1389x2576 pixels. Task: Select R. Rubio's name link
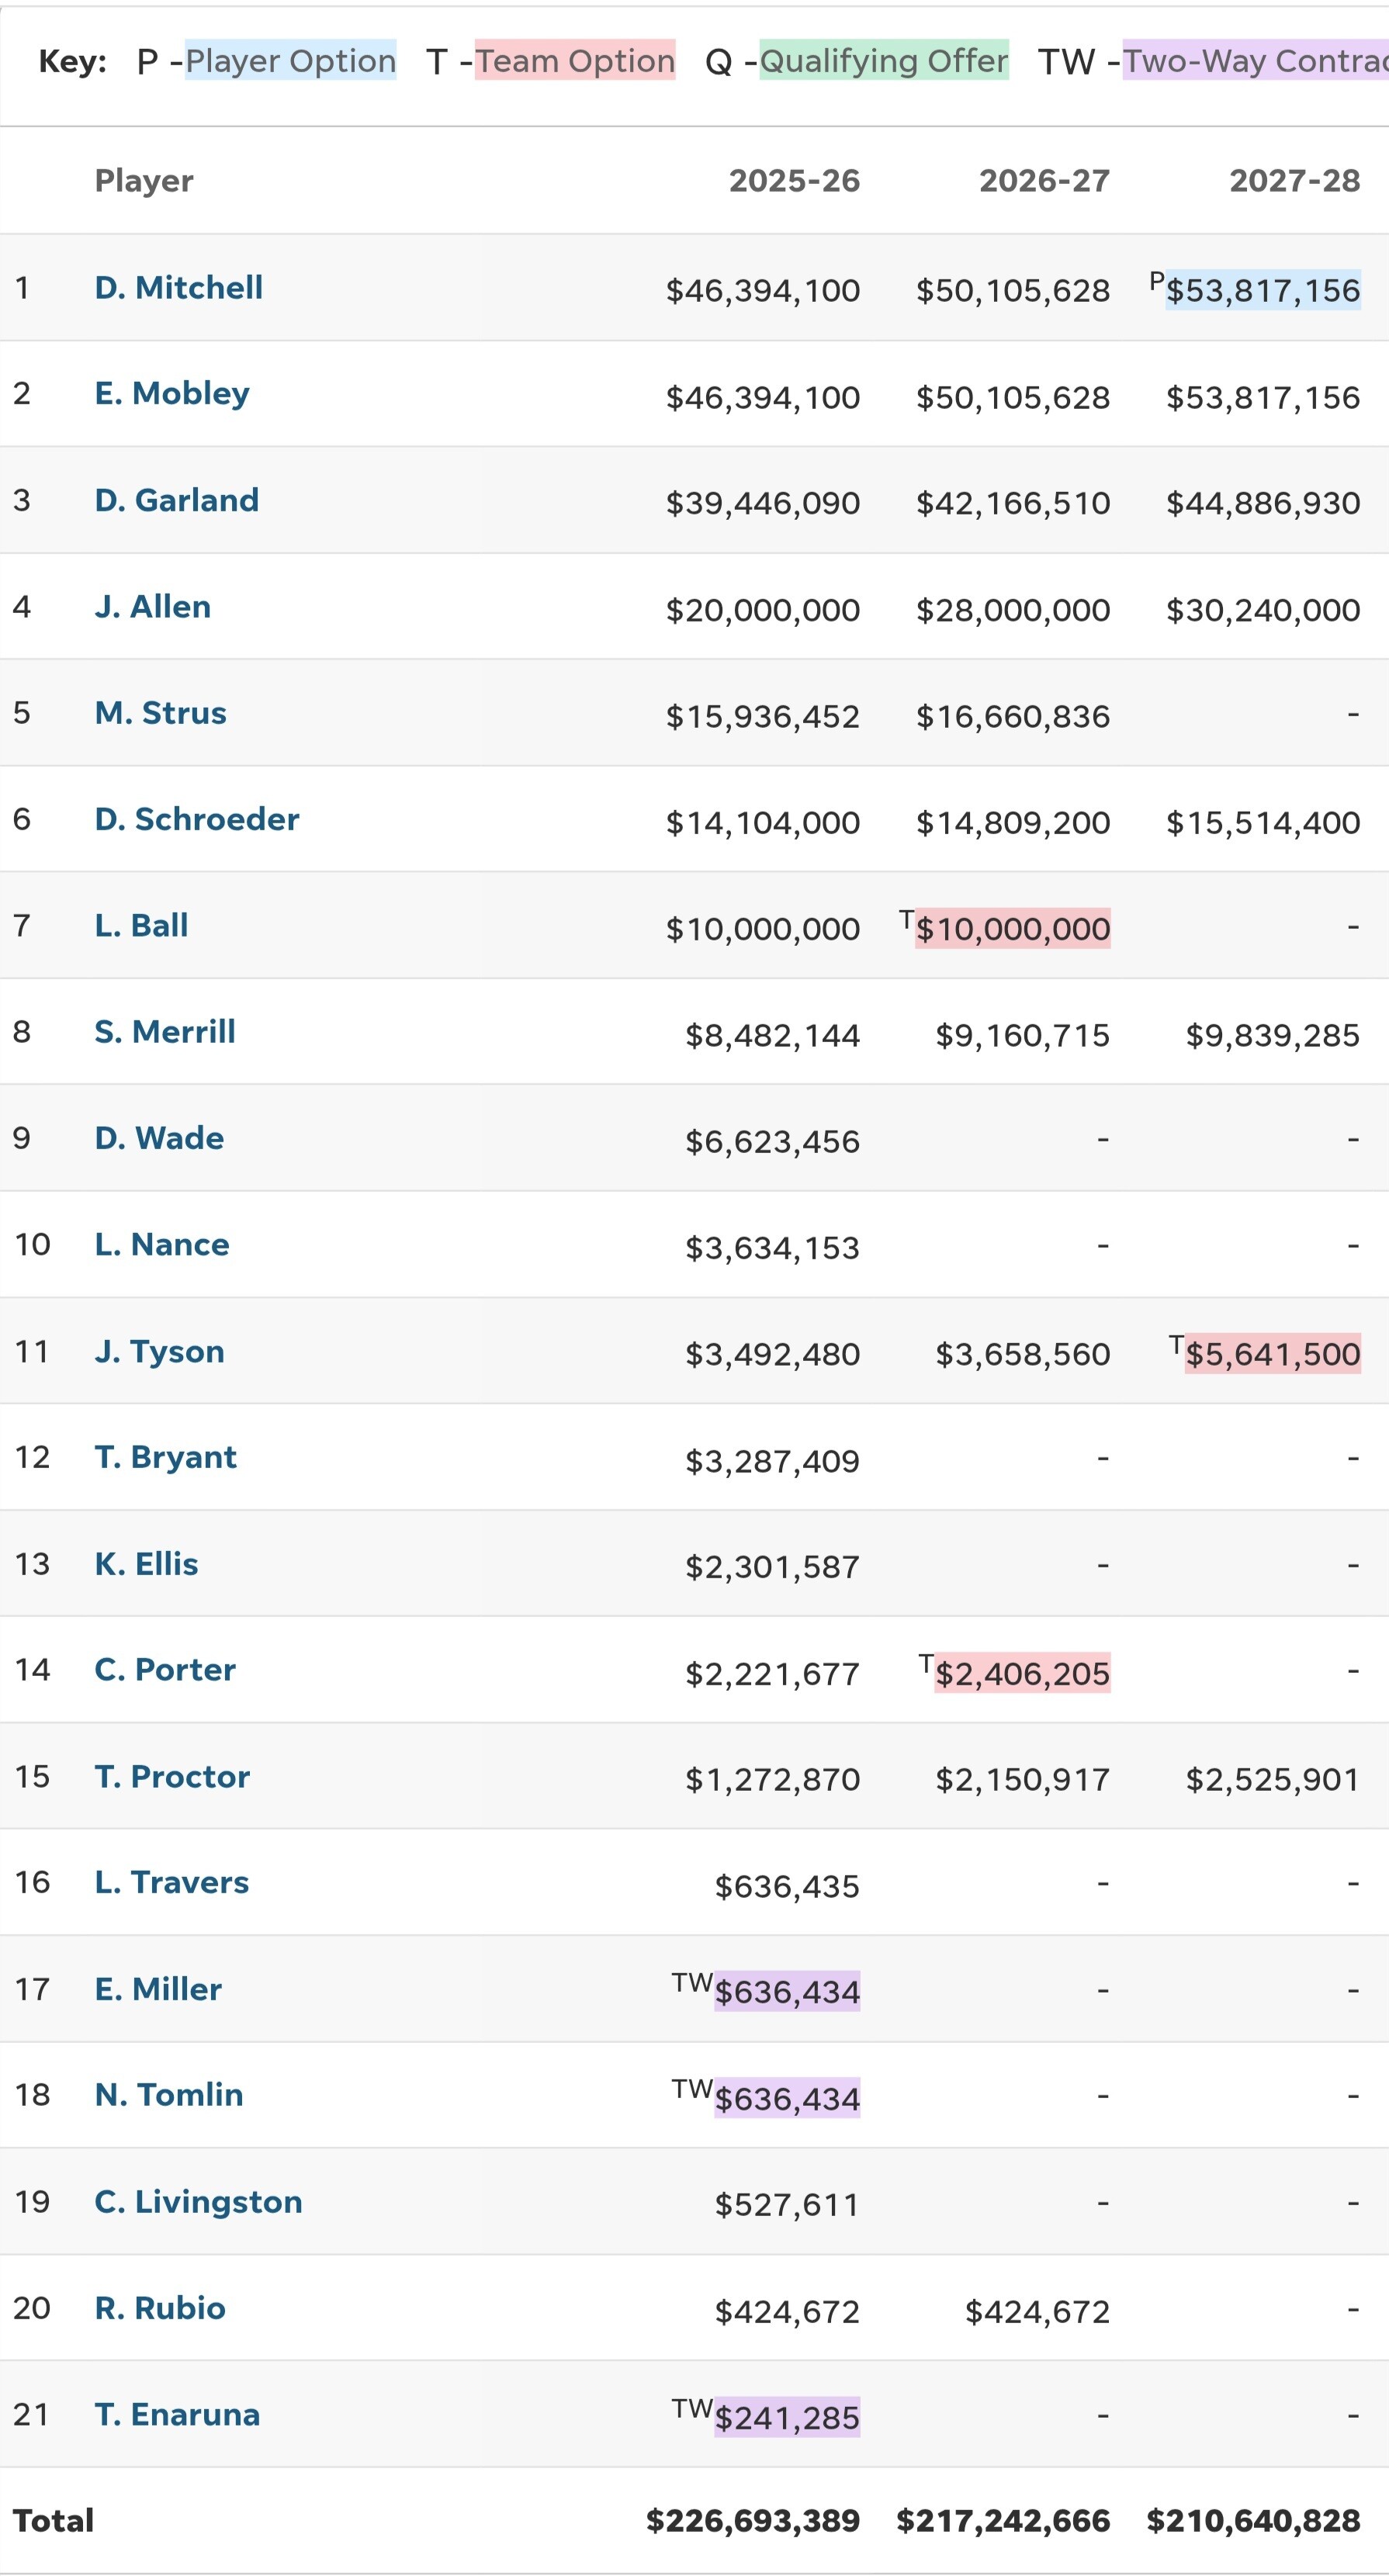[x=160, y=2308]
